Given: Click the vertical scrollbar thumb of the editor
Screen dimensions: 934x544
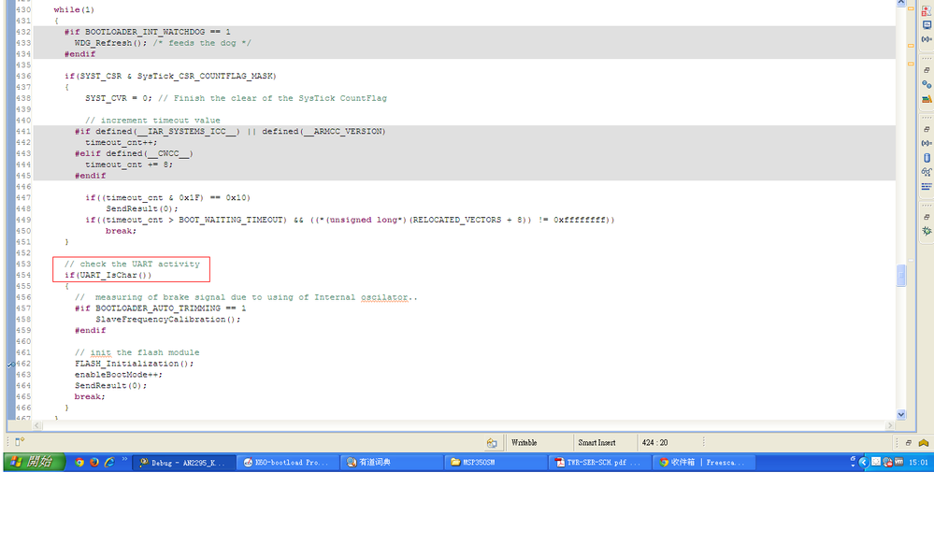Looking at the screenshot, I should 901,276.
